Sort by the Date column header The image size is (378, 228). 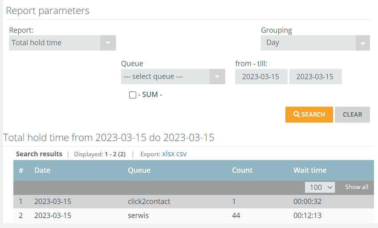point(42,170)
